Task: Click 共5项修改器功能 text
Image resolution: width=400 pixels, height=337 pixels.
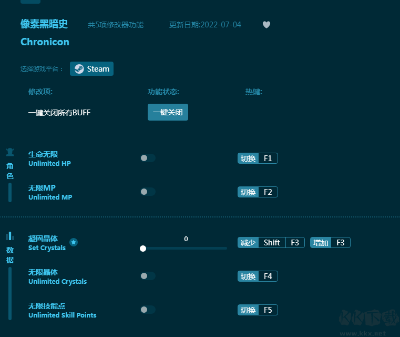Action: tap(116, 25)
